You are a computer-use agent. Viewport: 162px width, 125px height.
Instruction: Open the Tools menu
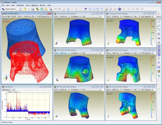(x=28, y=5)
